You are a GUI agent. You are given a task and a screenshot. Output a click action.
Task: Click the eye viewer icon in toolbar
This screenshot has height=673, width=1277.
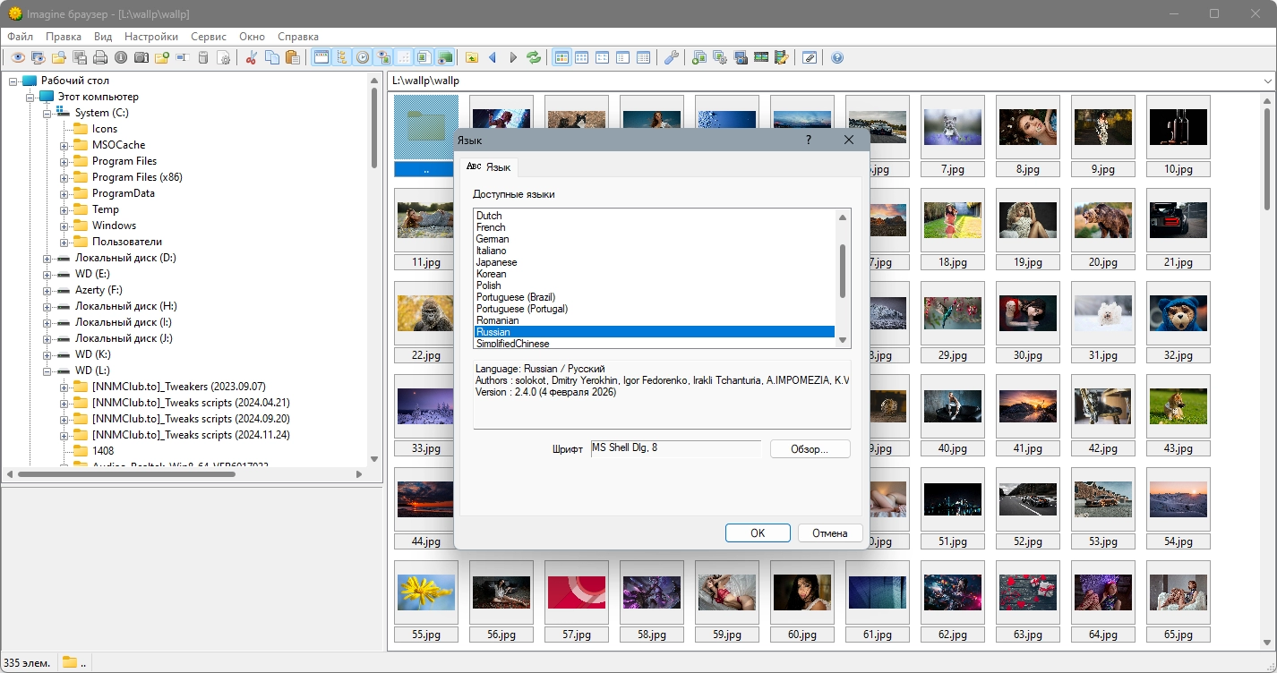pyautogui.click(x=17, y=57)
